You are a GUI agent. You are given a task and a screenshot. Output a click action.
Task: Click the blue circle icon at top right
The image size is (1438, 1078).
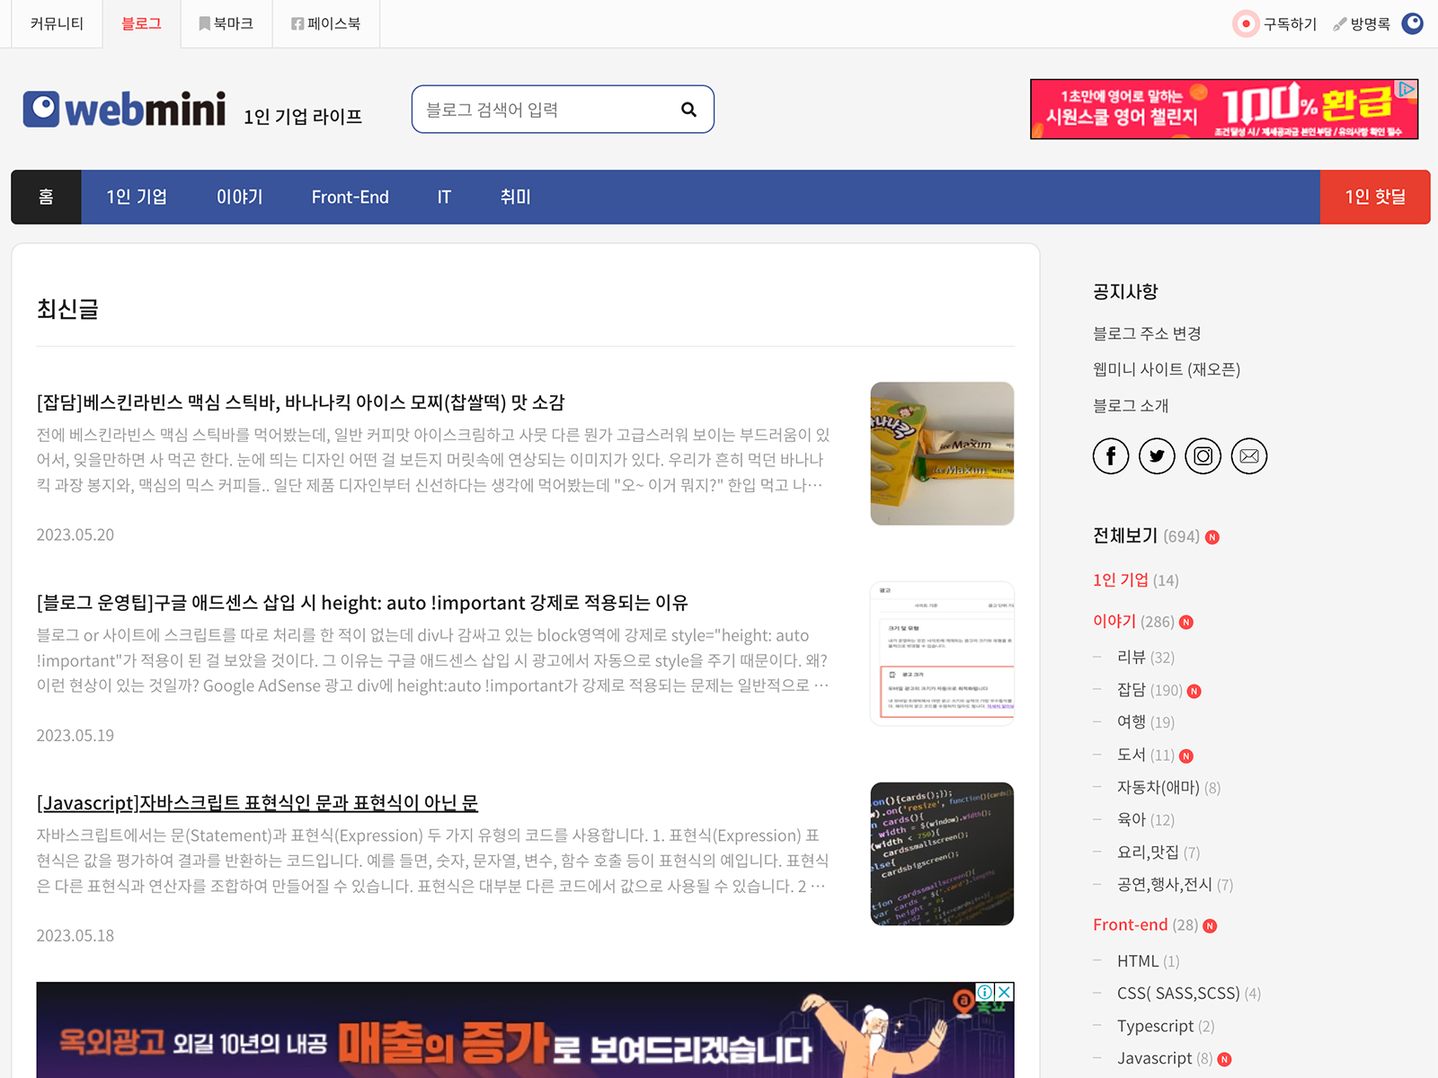pos(1412,24)
